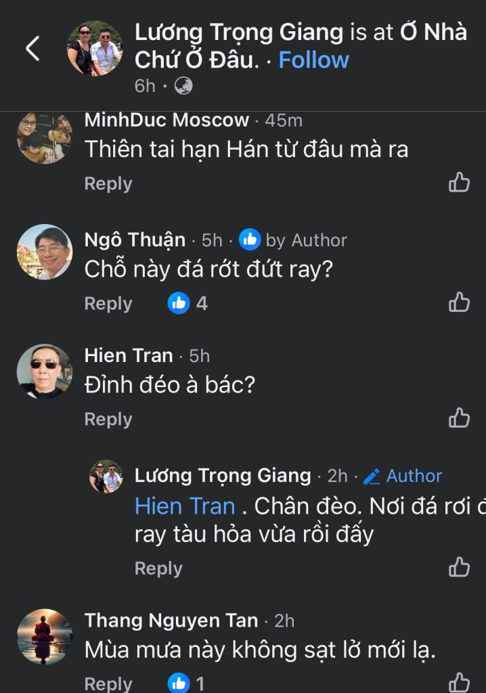View the 4 reactions on Ngô Thuận's comment
This screenshot has width=486, height=693.
tap(187, 303)
